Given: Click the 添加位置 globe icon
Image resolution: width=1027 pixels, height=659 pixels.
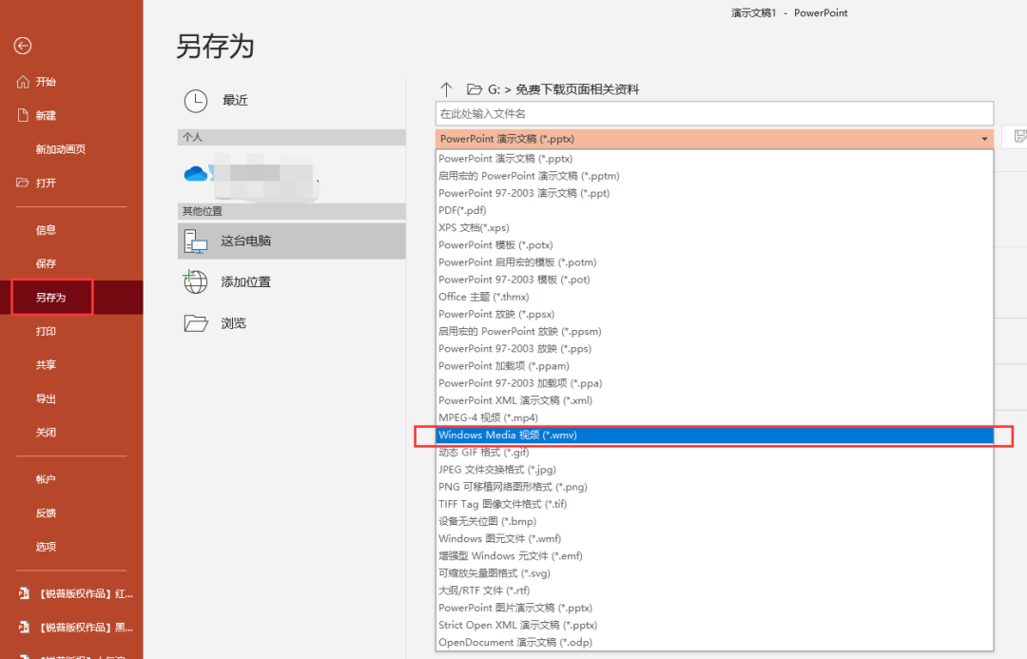Looking at the screenshot, I should coord(195,281).
